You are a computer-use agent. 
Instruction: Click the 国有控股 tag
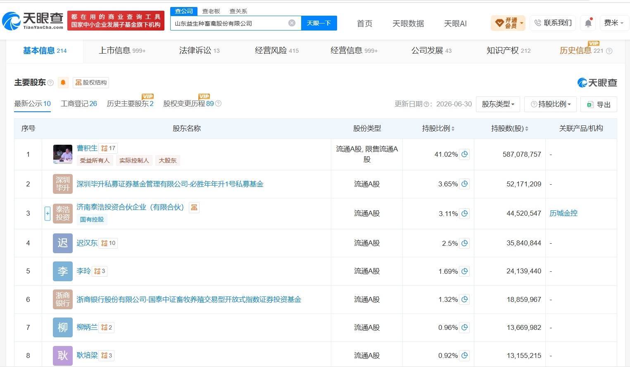click(x=92, y=219)
